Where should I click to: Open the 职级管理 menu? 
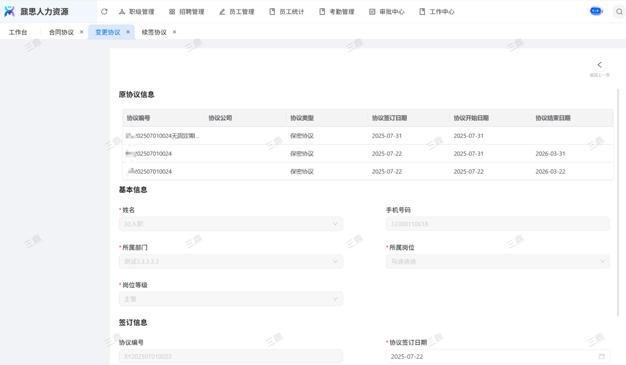(x=137, y=11)
